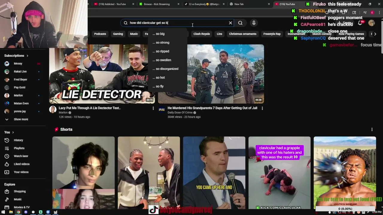Open Marlon subscription in the sidebar
Viewport: 383px width, 215px height.
coord(18,96)
